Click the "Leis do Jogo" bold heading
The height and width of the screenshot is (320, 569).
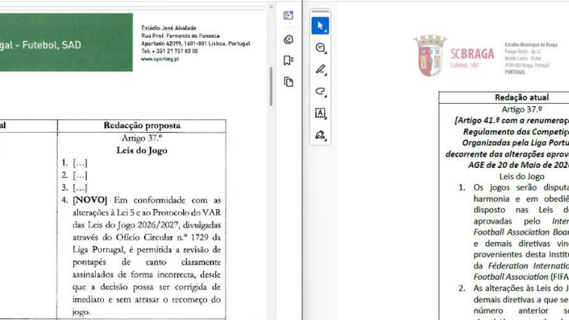click(142, 150)
